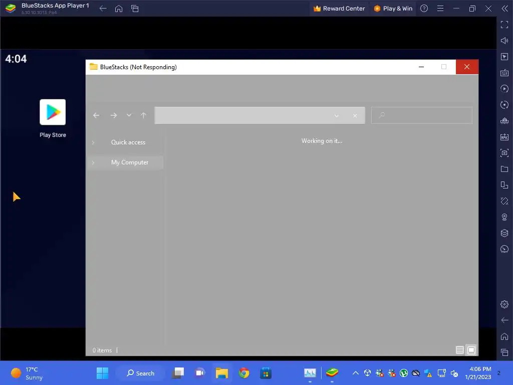Click the search field in file dialog
This screenshot has width=513, height=385.
[422, 115]
